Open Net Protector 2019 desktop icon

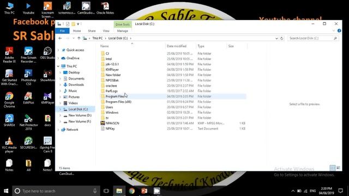pos(28,122)
